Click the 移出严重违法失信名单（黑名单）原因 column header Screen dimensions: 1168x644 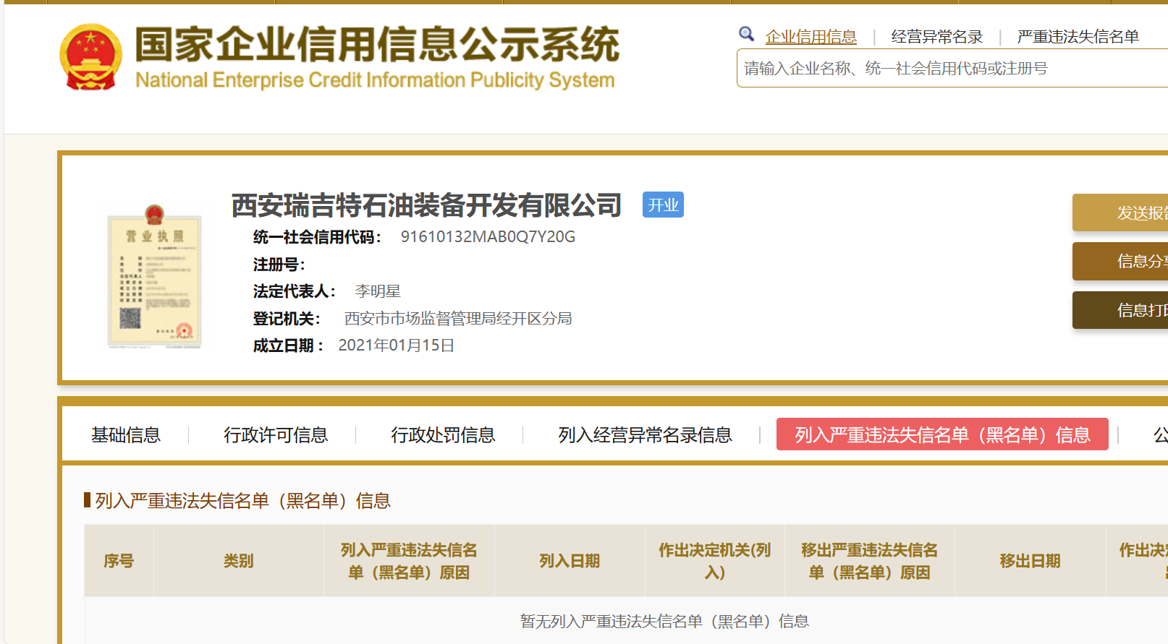pos(869,561)
